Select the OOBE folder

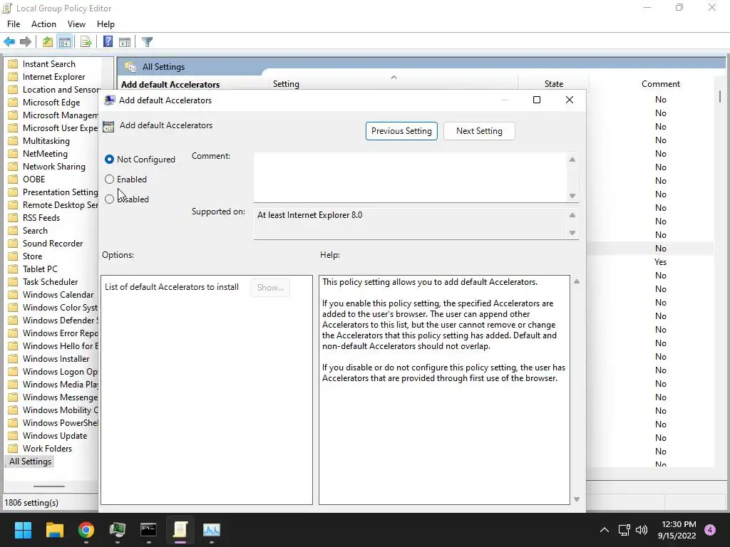point(34,179)
